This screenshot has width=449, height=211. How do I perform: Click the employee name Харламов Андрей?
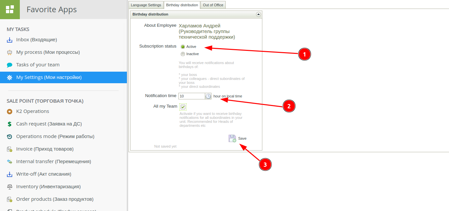point(200,26)
